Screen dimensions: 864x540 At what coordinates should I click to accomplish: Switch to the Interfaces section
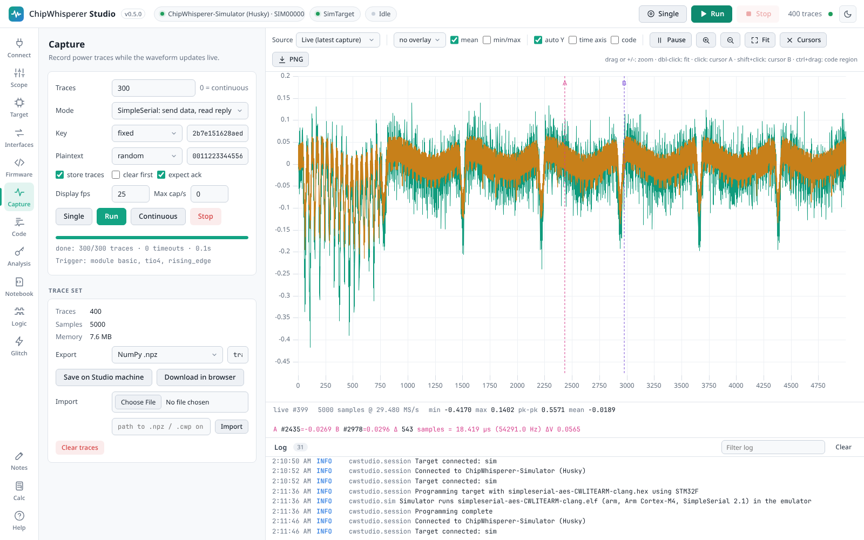coord(19,138)
